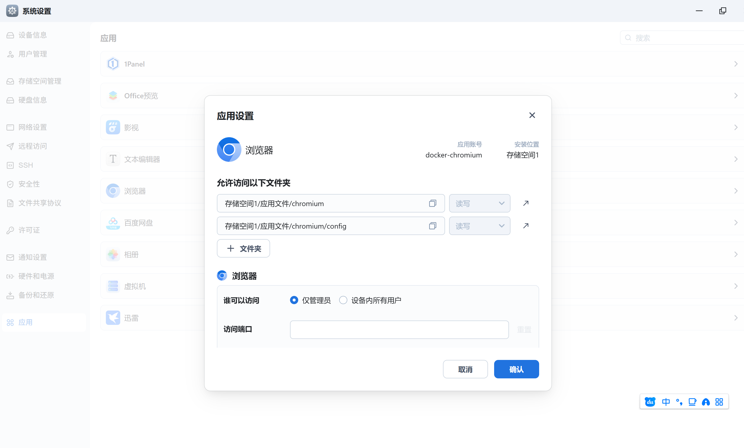Click the IME punctuation icon
Image resolution: width=744 pixels, height=448 pixels.
click(679, 402)
